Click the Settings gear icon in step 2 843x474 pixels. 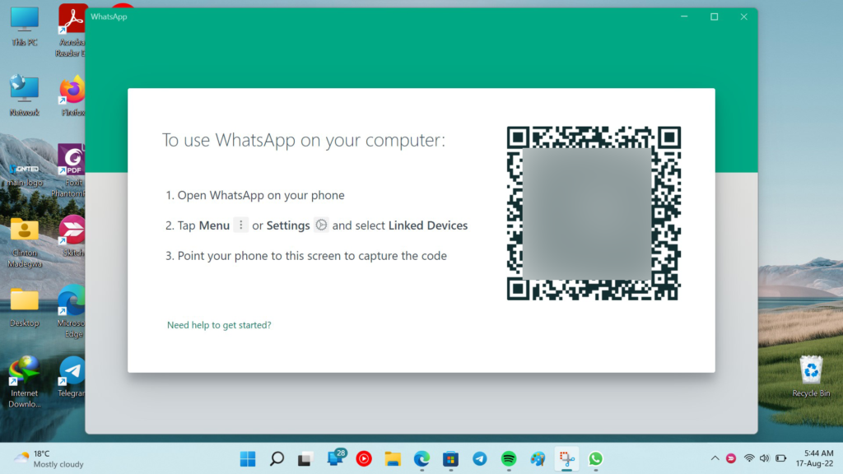[x=321, y=225]
